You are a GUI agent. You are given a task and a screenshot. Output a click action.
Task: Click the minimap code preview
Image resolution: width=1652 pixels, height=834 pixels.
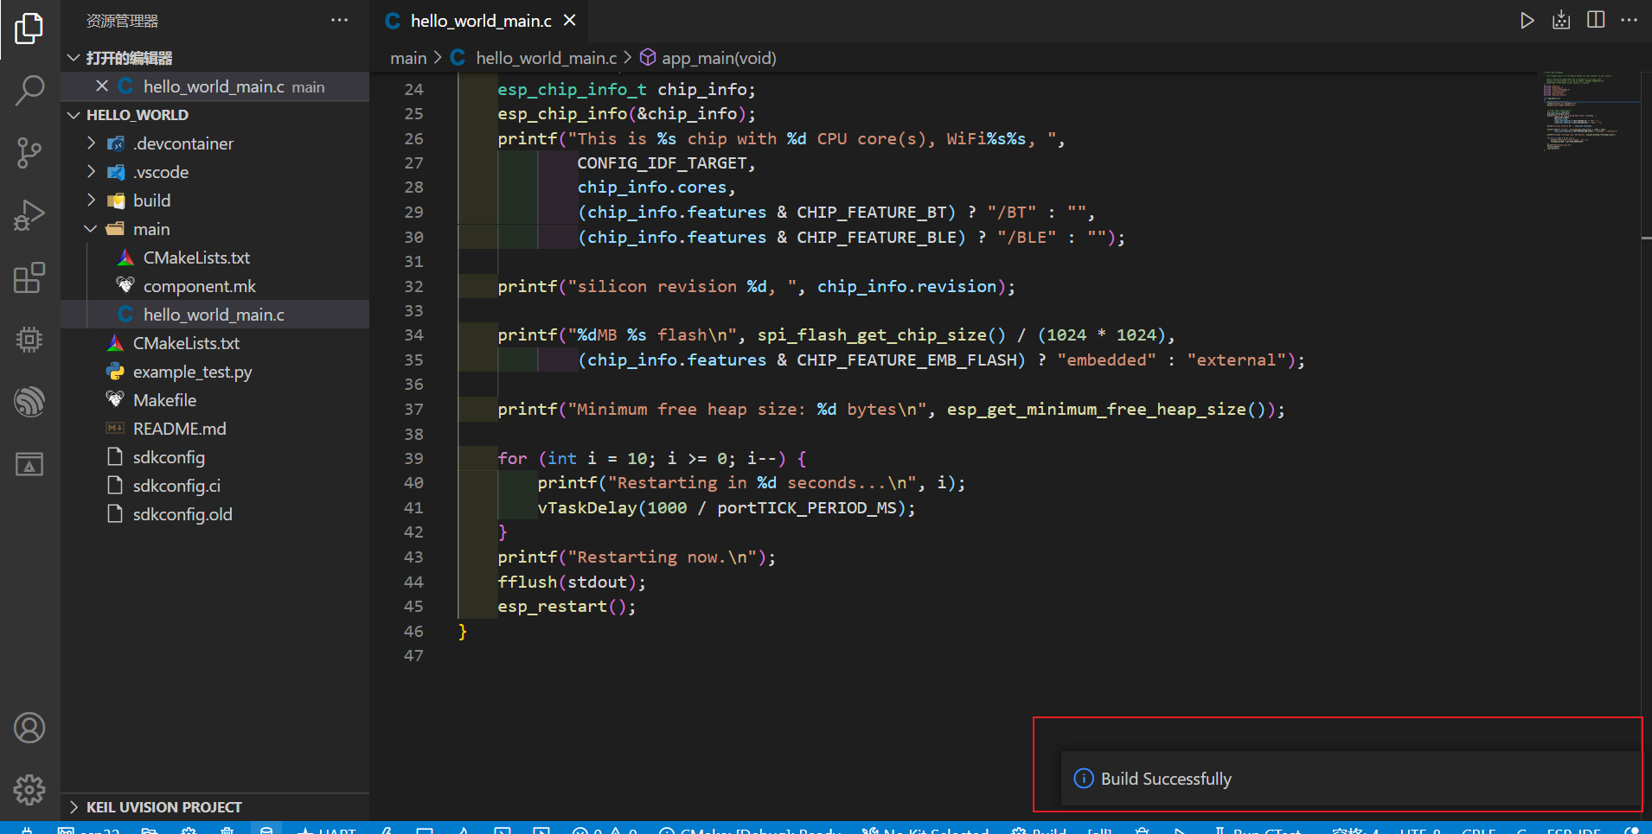tap(1591, 112)
